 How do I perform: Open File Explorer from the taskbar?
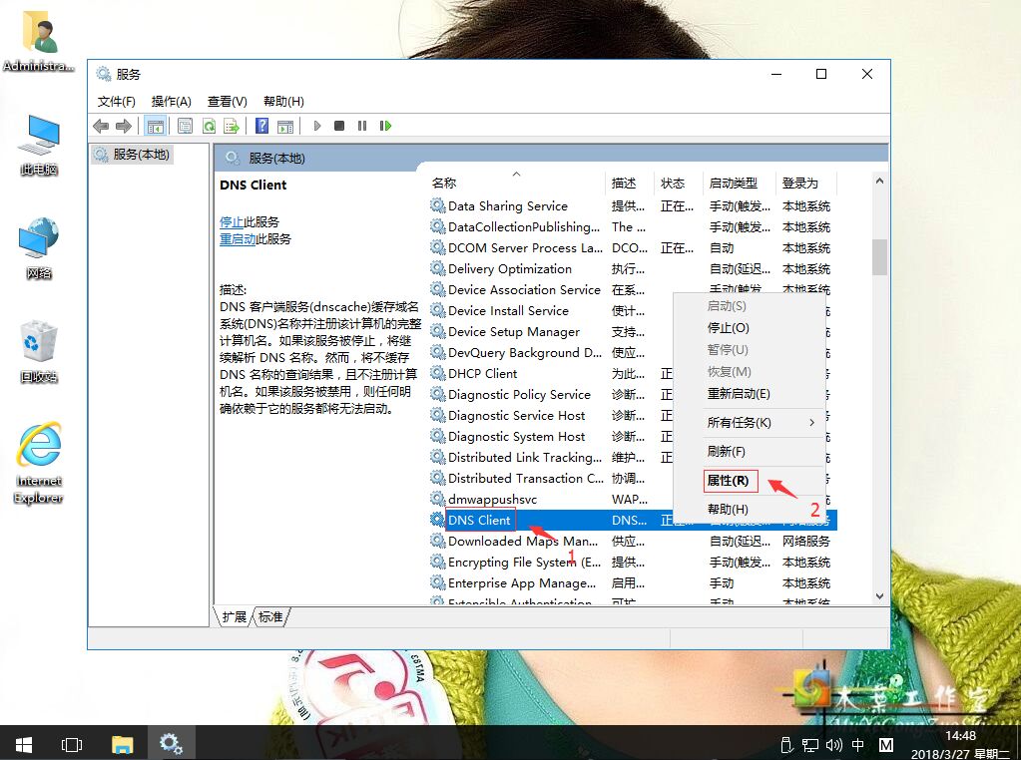[x=122, y=744]
